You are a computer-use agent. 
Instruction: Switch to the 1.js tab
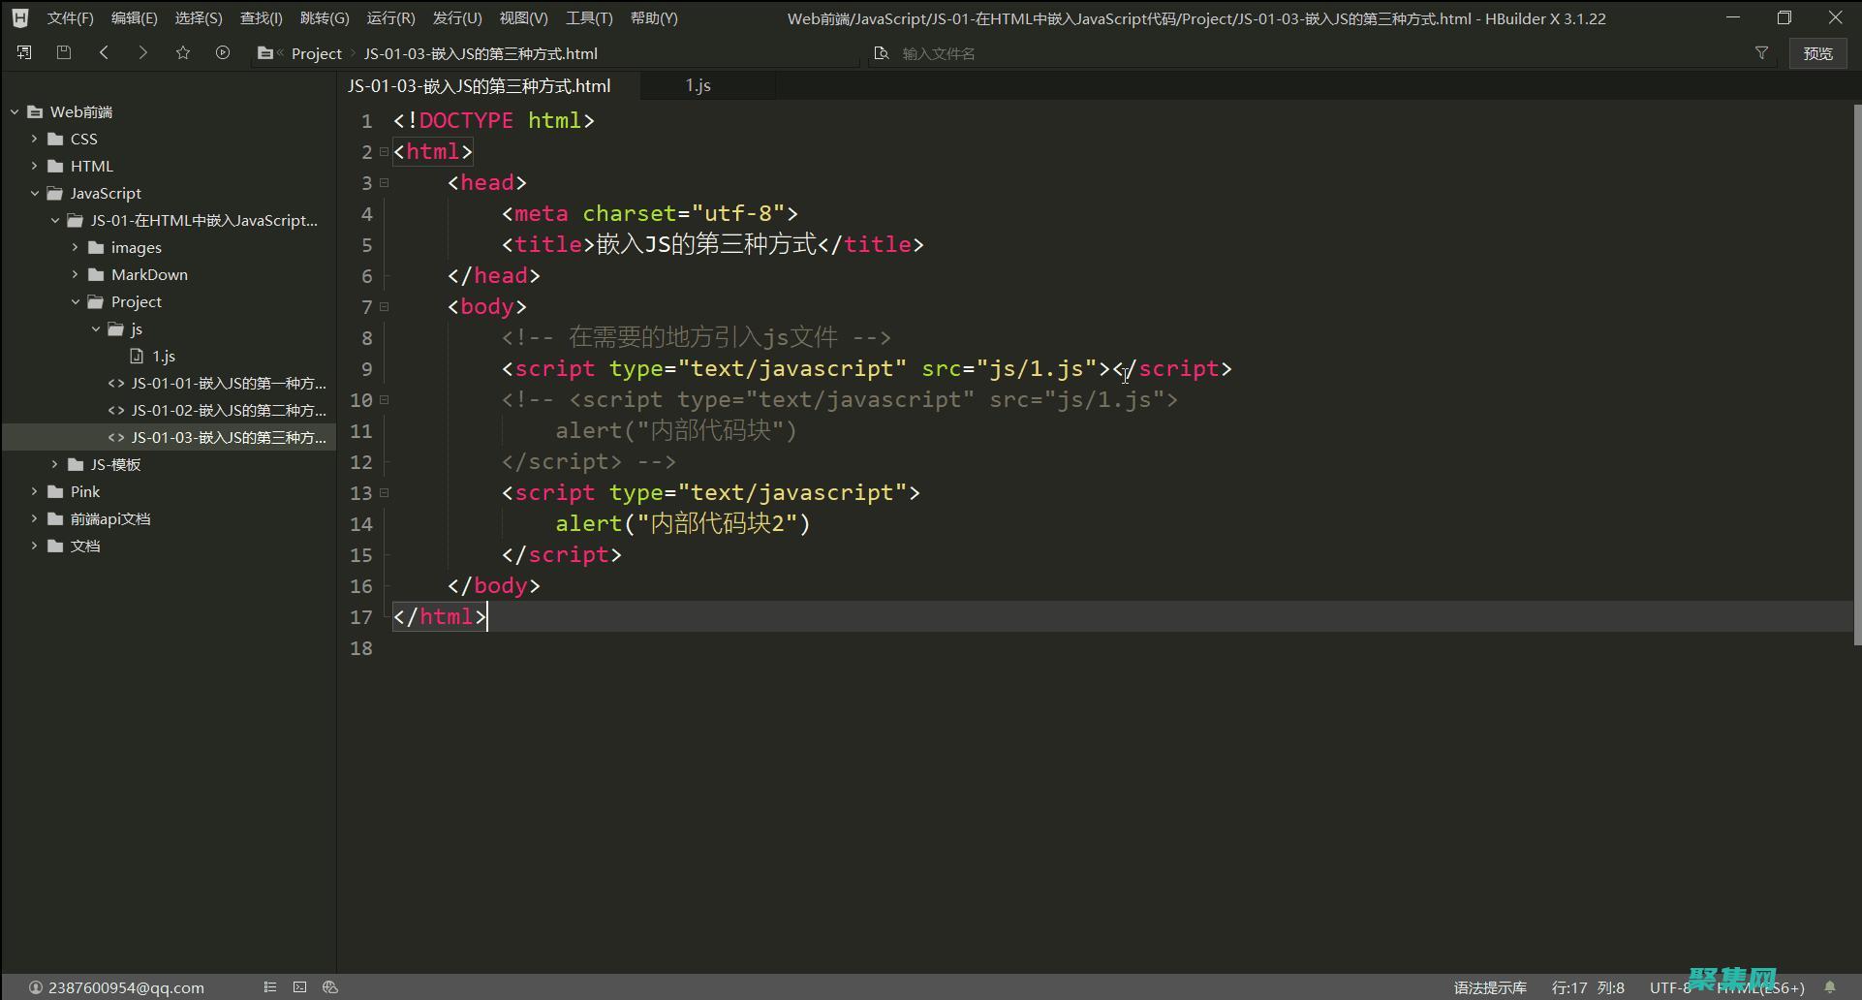[x=698, y=86]
